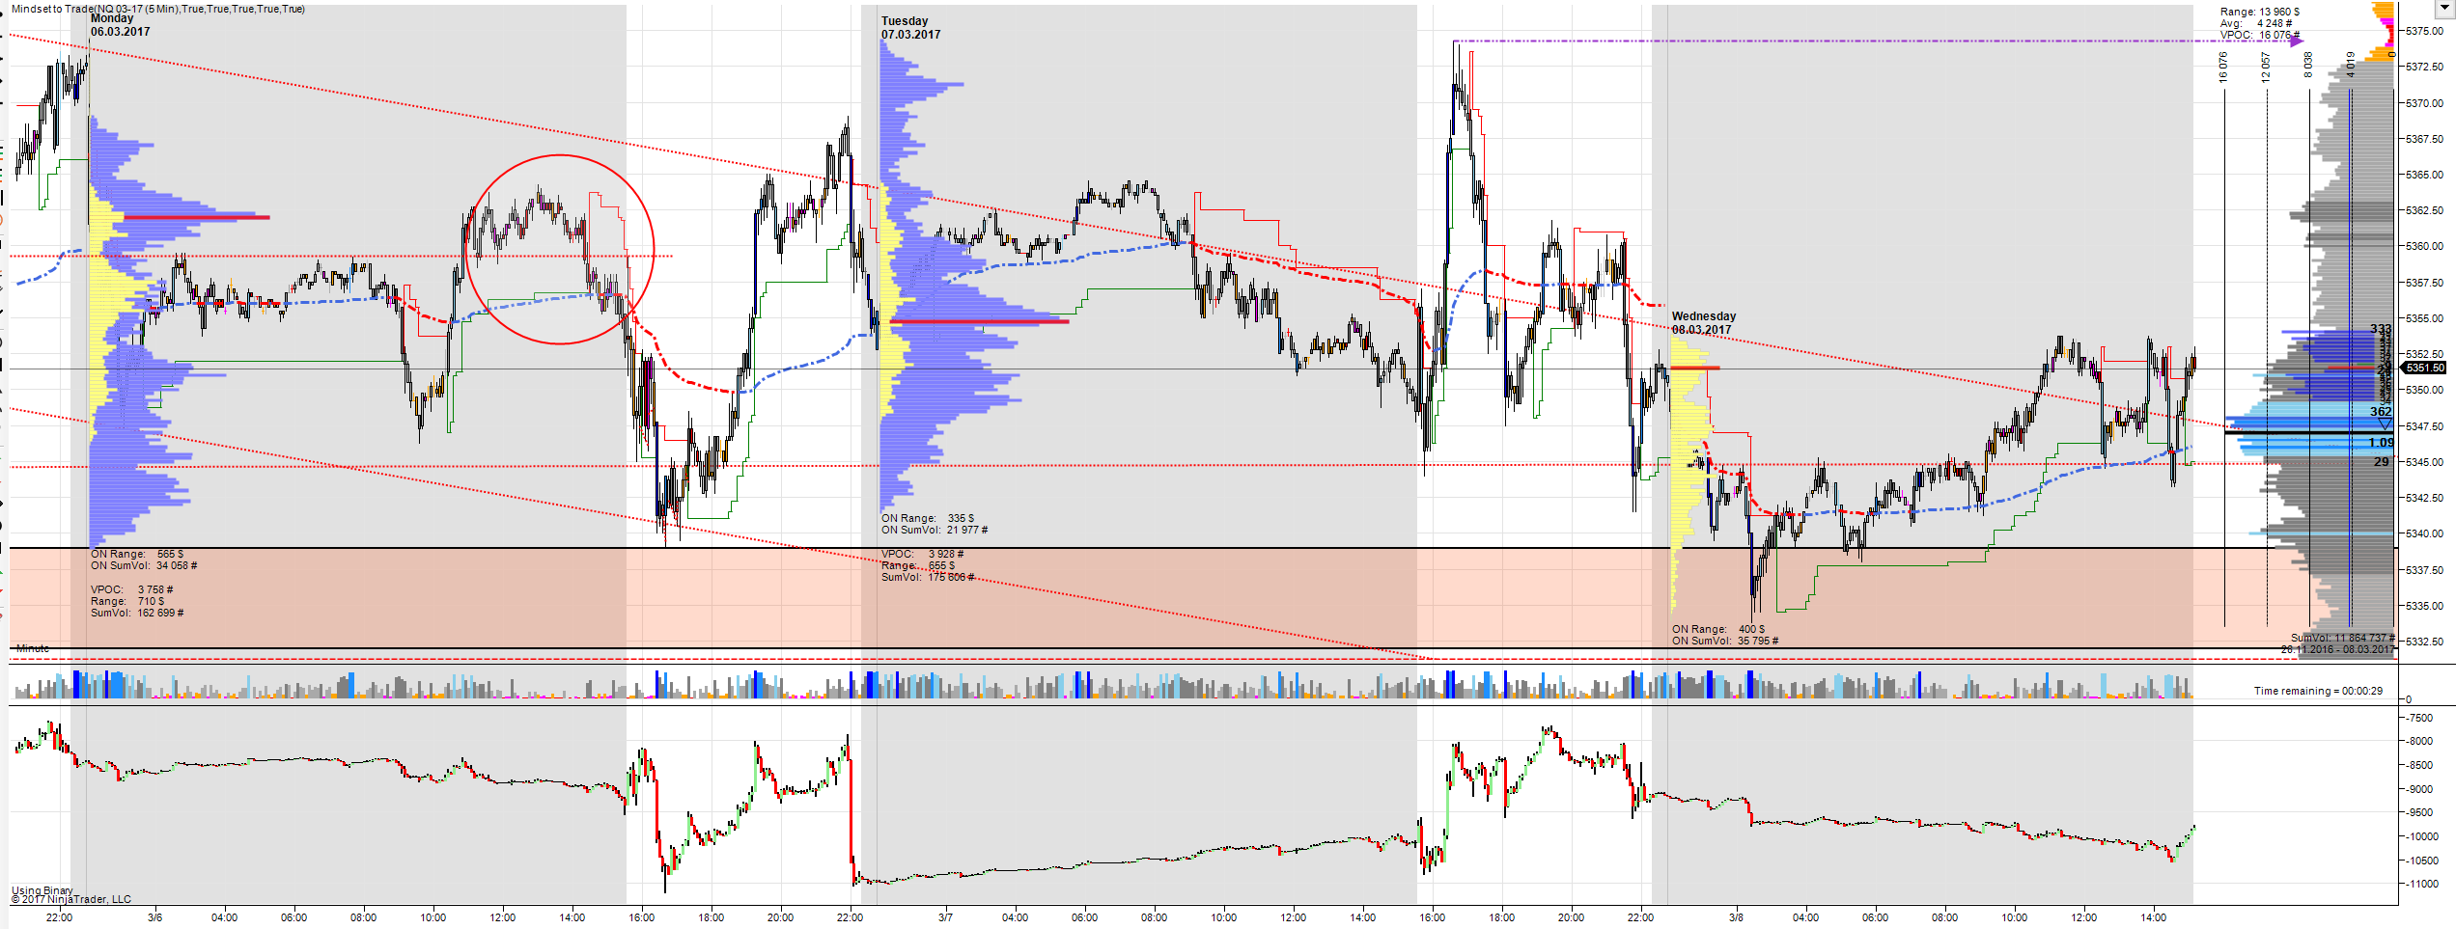Click the 'Time remaining = 00:00:29' countdown
The width and height of the screenshot is (2456, 929).
[2318, 691]
